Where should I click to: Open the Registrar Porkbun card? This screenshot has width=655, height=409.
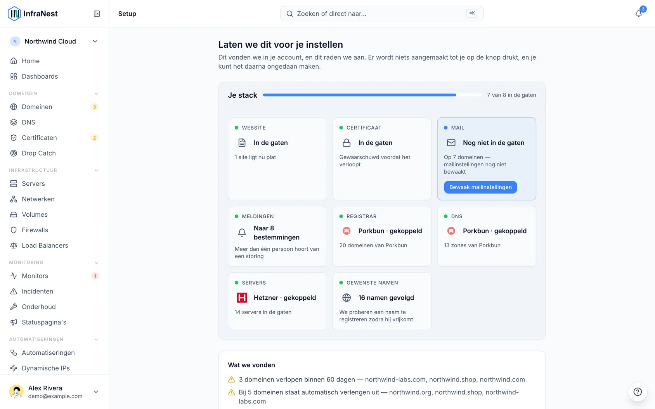(382, 236)
